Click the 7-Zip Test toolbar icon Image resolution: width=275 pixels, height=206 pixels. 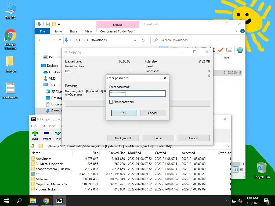click(x=58, y=135)
